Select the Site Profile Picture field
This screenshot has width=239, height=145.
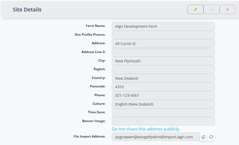click(163, 35)
